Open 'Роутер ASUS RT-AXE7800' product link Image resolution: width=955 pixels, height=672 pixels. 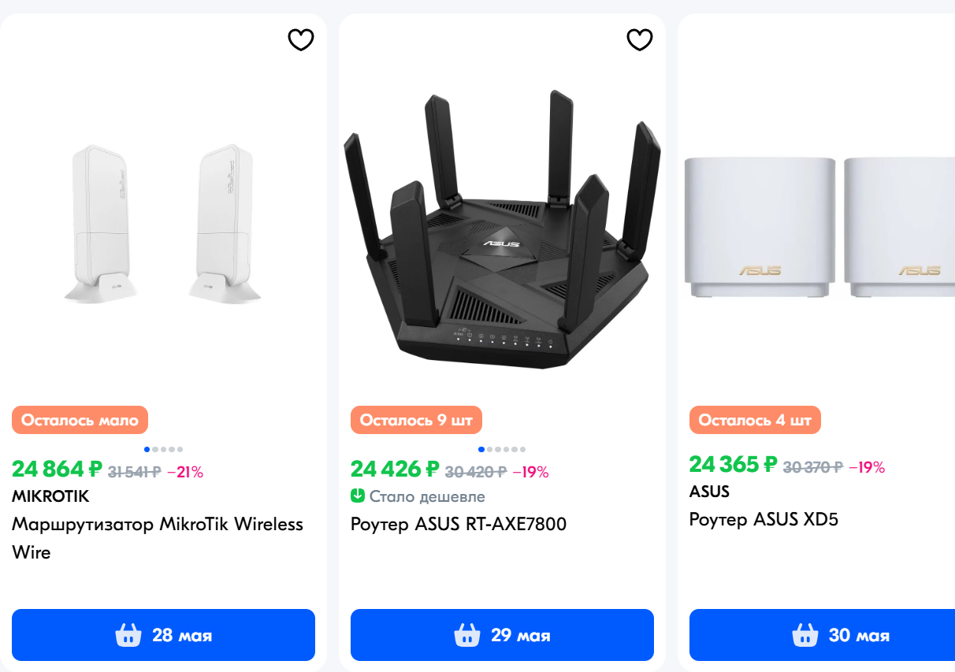pos(459,524)
